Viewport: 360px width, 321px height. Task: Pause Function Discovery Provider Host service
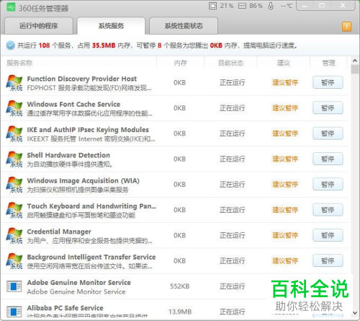click(x=328, y=83)
